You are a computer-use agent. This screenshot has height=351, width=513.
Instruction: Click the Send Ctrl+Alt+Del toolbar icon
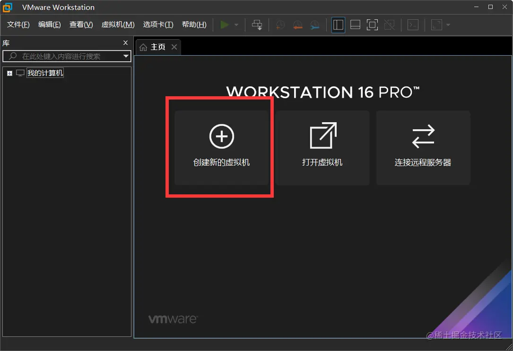pos(257,25)
